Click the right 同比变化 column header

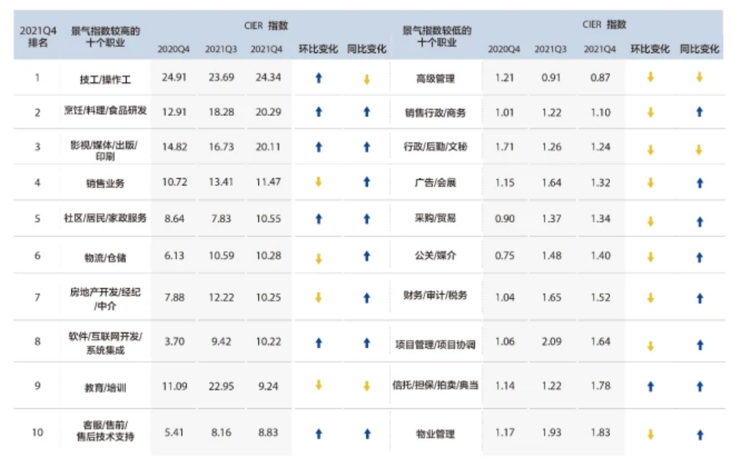pyautogui.click(x=699, y=50)
